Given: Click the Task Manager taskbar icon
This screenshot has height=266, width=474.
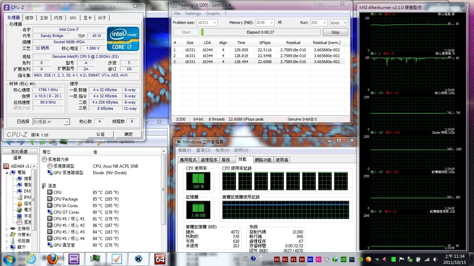Looking at the screenshot, I should (95, 259).
